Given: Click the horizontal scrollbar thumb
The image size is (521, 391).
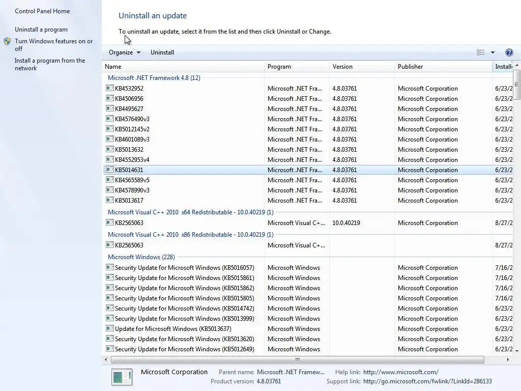Looking at the screenshot, I should pyautogui.click(x=297, y=359).
